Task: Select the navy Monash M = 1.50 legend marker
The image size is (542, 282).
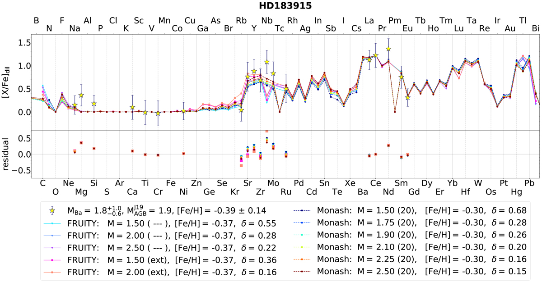Action: click(301, 210)
